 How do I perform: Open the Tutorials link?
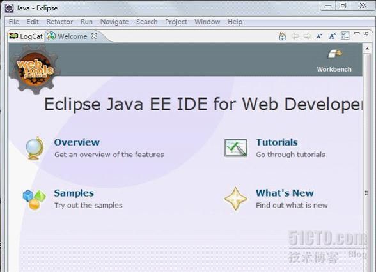click(277, 142)
